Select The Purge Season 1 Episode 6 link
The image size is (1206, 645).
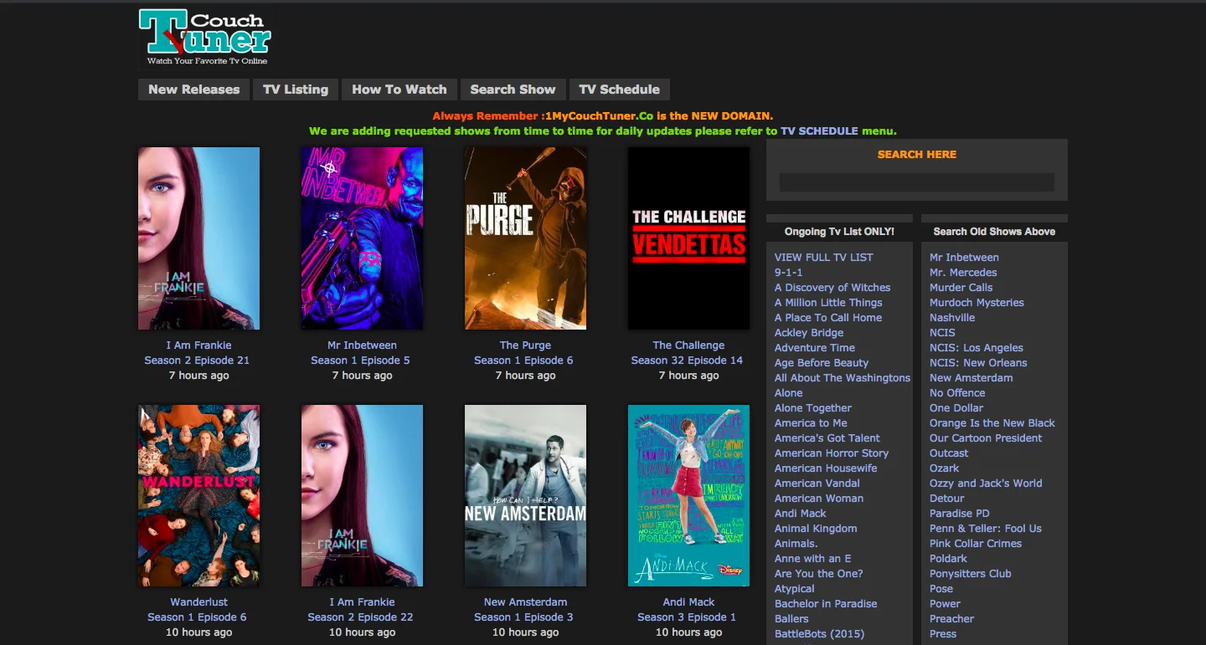tap(525, 353)
